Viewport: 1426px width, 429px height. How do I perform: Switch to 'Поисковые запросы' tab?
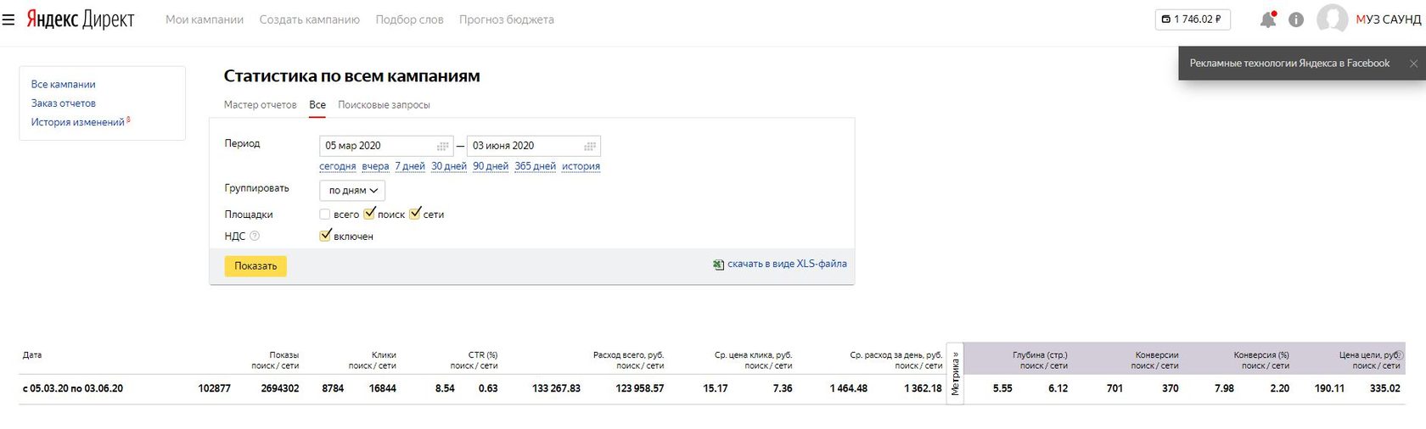[x=384, y=105]
